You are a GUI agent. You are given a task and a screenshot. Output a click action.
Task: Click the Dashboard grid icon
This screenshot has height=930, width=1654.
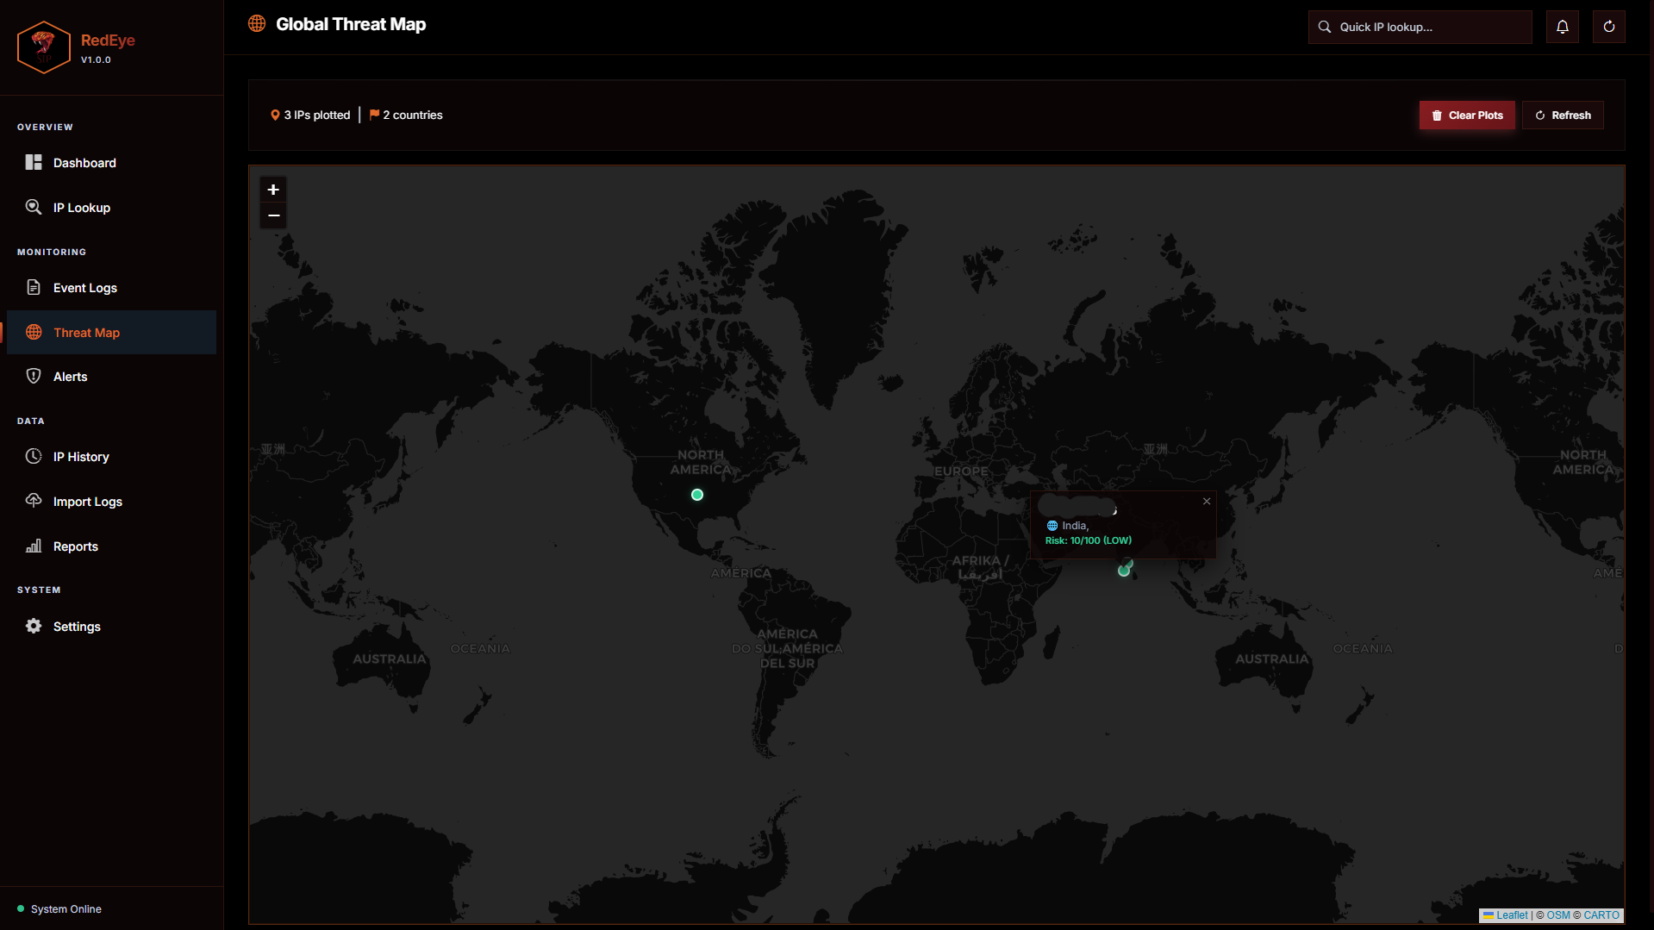point(34,162)
